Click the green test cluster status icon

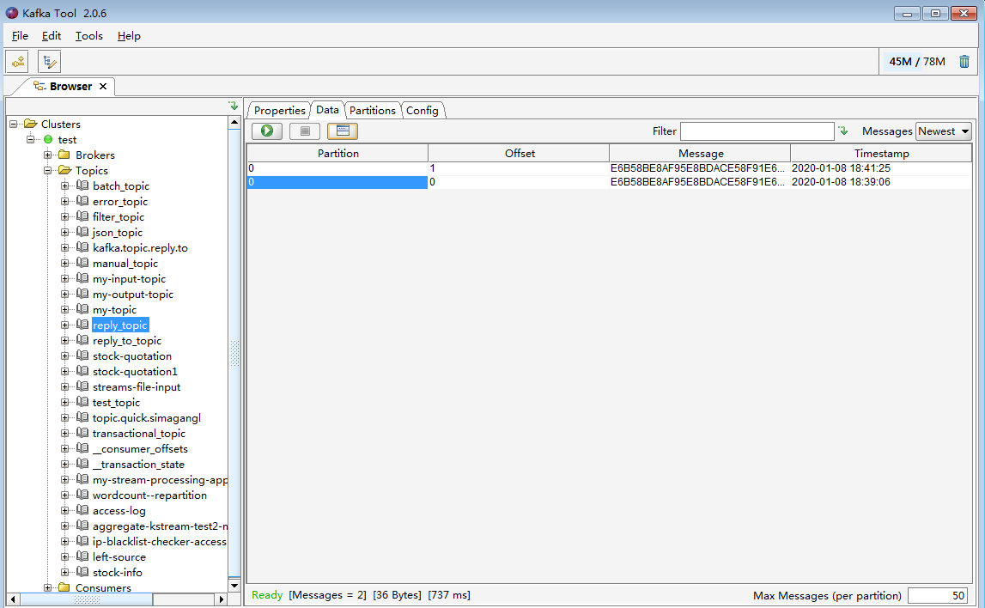point(48,139)
